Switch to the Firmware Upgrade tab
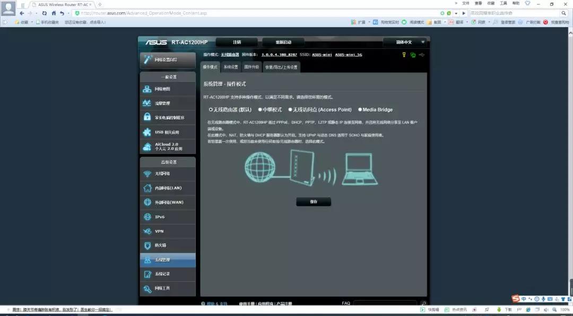This screenshot has width=573, height=316. tap(251, 67)
